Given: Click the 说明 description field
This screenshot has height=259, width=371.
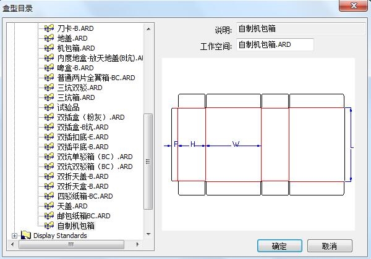Looking at the screenshot, I should 301,29.
